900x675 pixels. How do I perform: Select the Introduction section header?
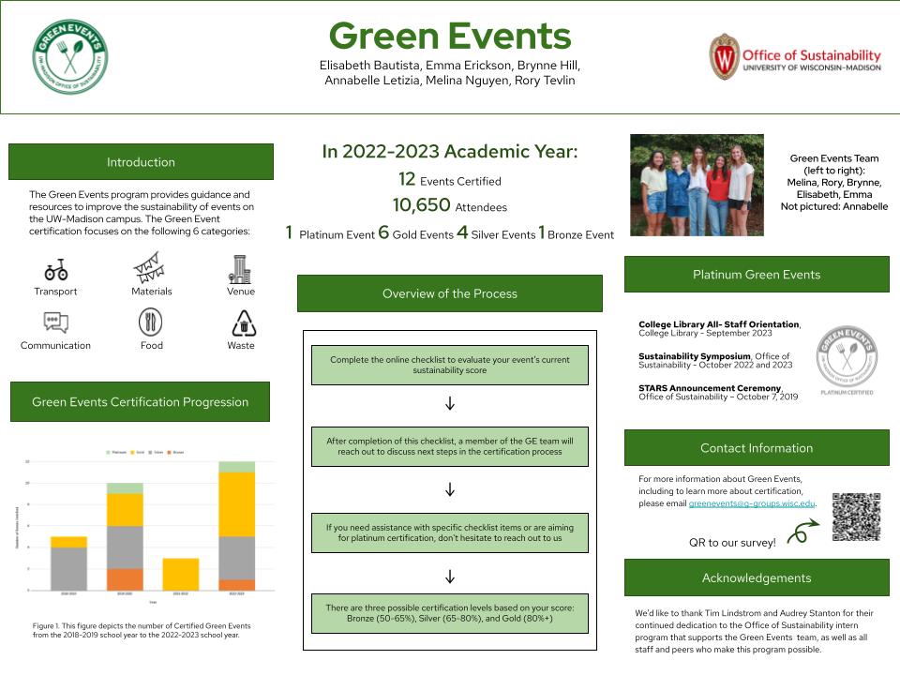[x=142, y=162]
